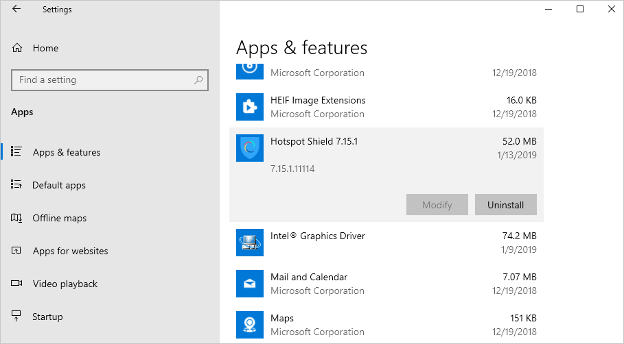
Task: Go to Video playback settings
Action: coord(65,284)
